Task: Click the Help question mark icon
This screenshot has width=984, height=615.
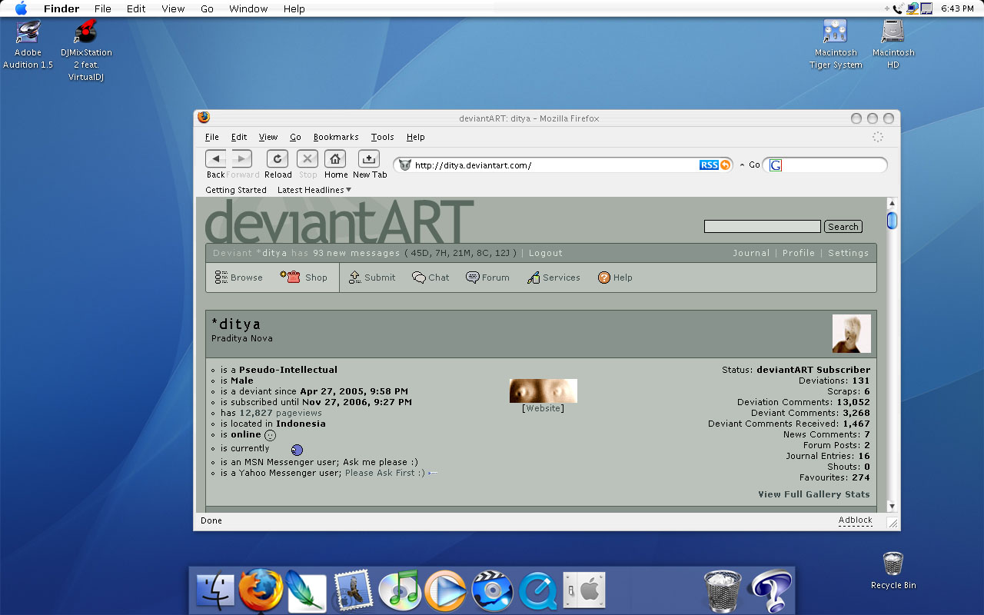Action: click(x=604, y=278)
